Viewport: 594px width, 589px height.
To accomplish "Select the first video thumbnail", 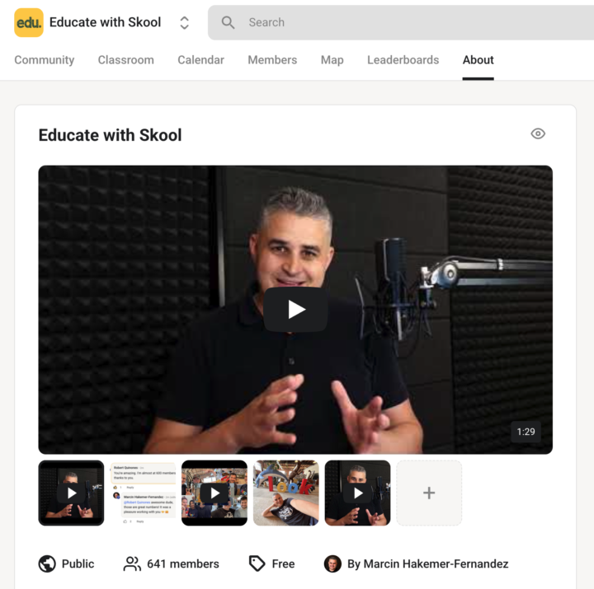I will (x=71, y=493).
